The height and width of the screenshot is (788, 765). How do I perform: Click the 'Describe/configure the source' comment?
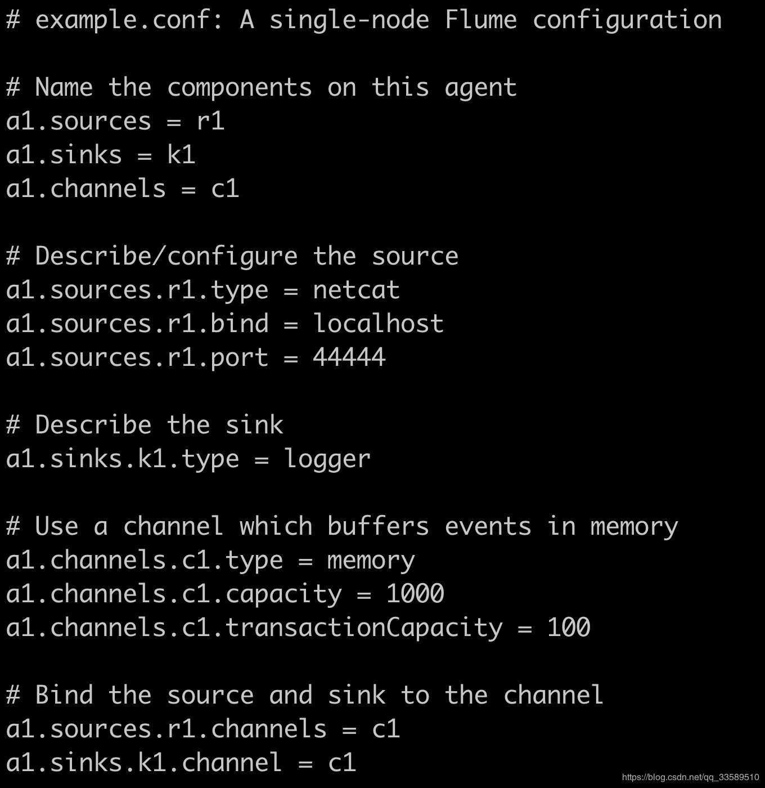click(232, 257)
